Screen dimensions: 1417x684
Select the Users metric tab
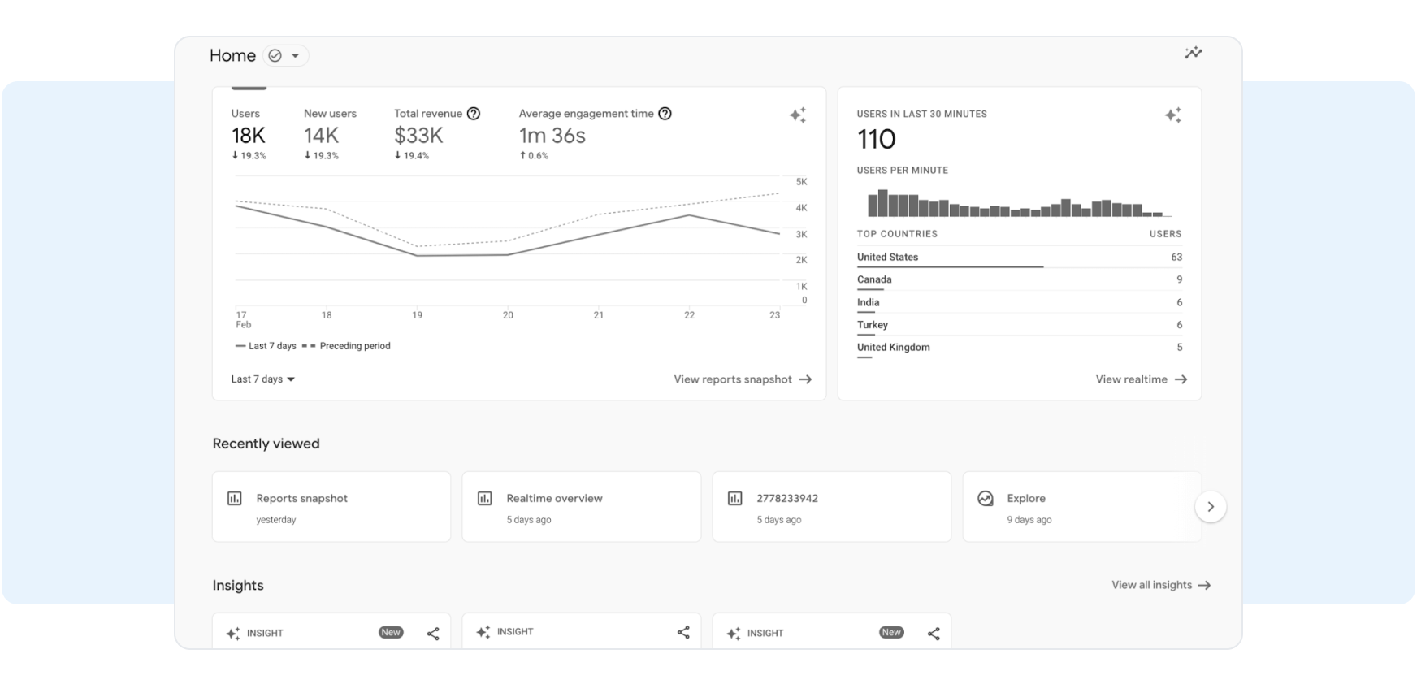click(248, 134)
